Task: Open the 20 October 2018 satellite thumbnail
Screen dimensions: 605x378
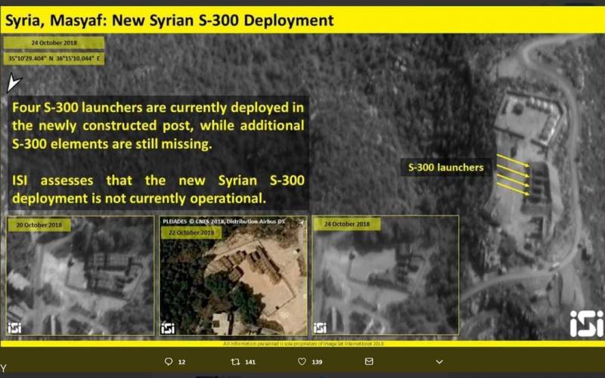Action: coord(80,275)
